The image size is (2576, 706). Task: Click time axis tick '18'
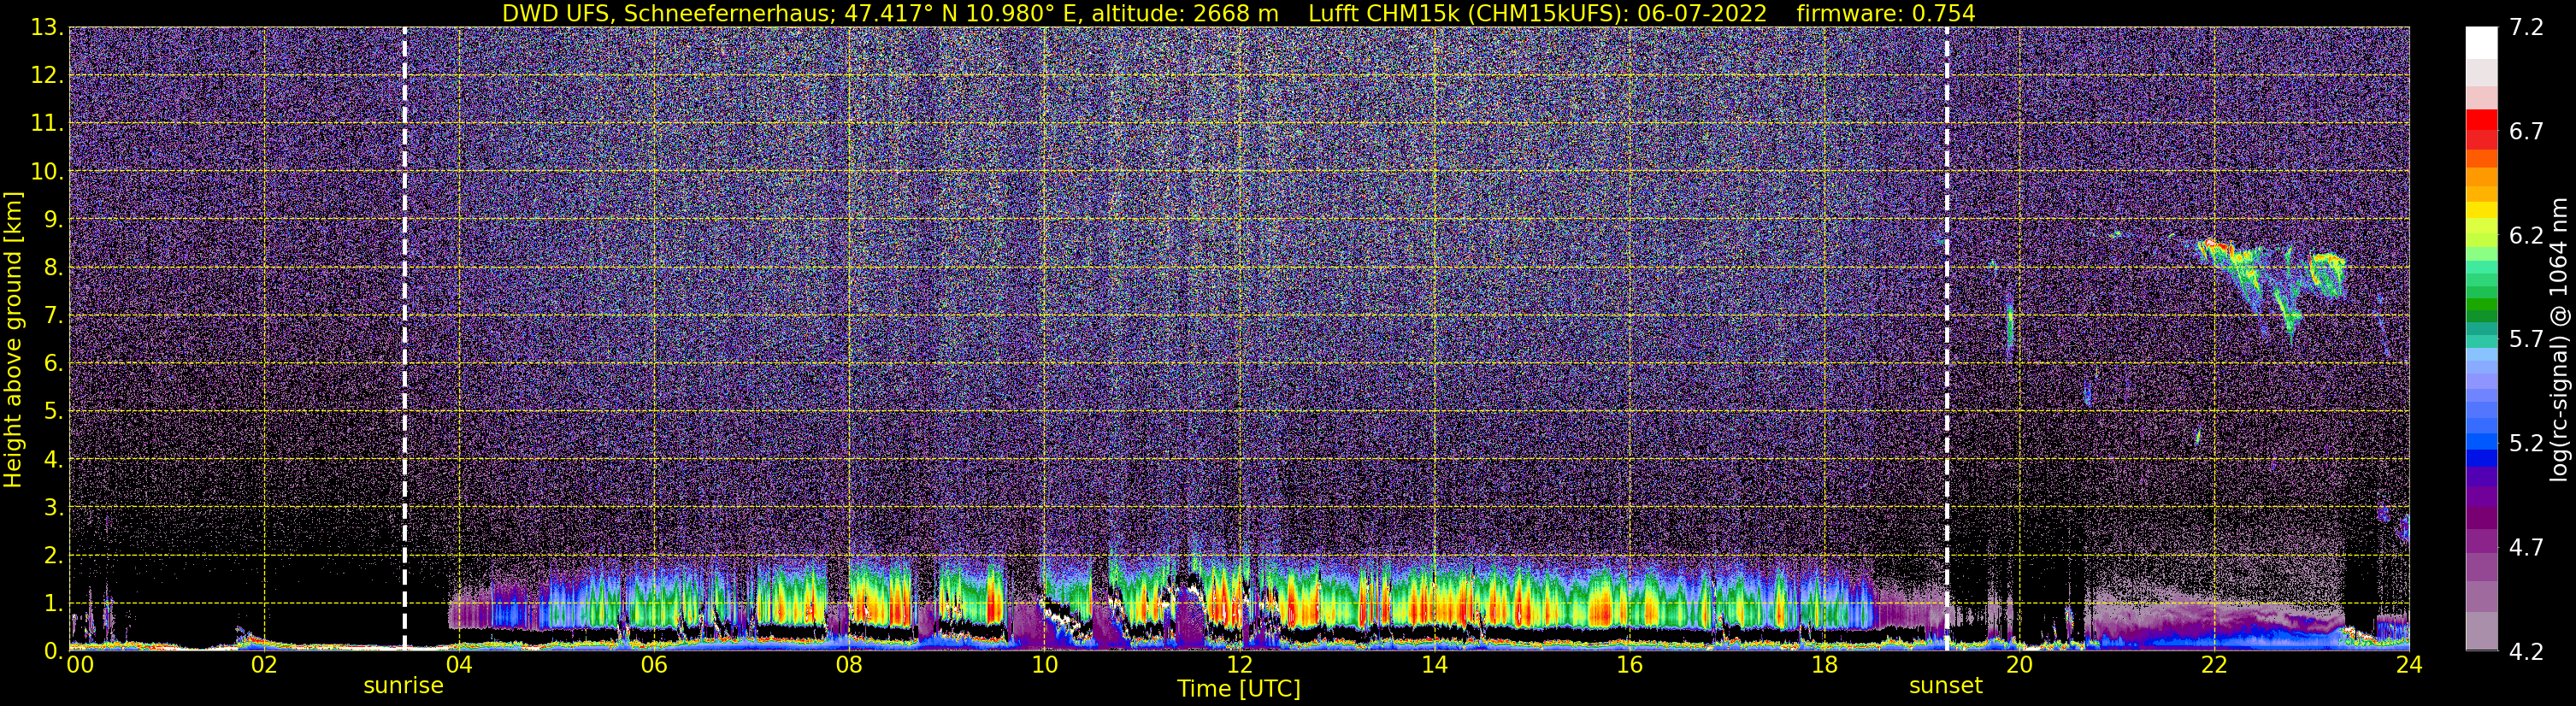[1824, 665]
